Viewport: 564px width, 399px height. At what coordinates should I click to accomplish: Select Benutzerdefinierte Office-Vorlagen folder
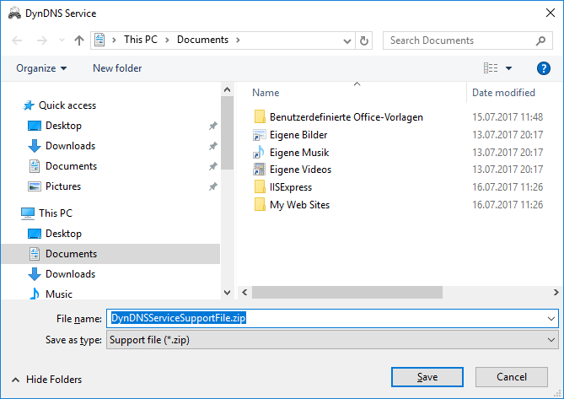click(x=346, y=117)
